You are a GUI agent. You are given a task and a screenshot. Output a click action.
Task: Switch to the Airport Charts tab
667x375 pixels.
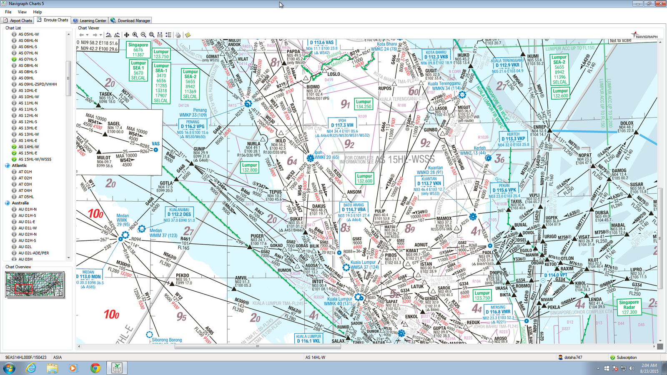coord(18,20)
